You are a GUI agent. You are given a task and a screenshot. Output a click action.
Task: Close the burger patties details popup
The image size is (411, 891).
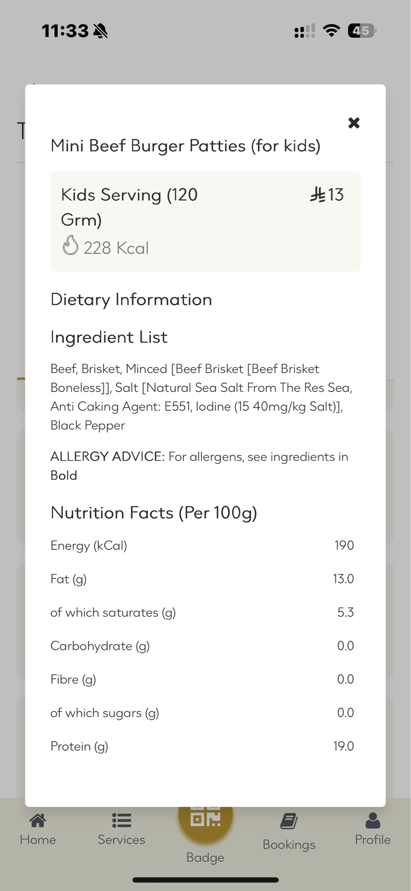[x=354, y=123]
